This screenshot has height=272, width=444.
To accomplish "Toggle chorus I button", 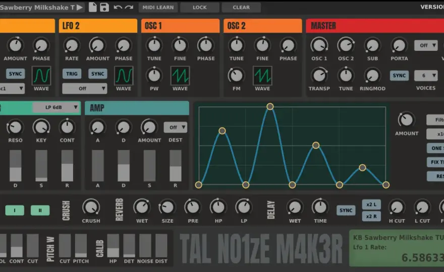I will point(15,211).
